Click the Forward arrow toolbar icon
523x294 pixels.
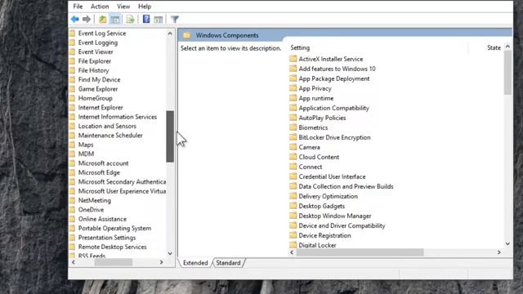[87, 20]
